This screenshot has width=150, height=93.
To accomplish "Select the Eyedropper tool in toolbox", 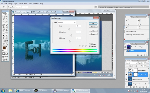I will coord(7,41).
